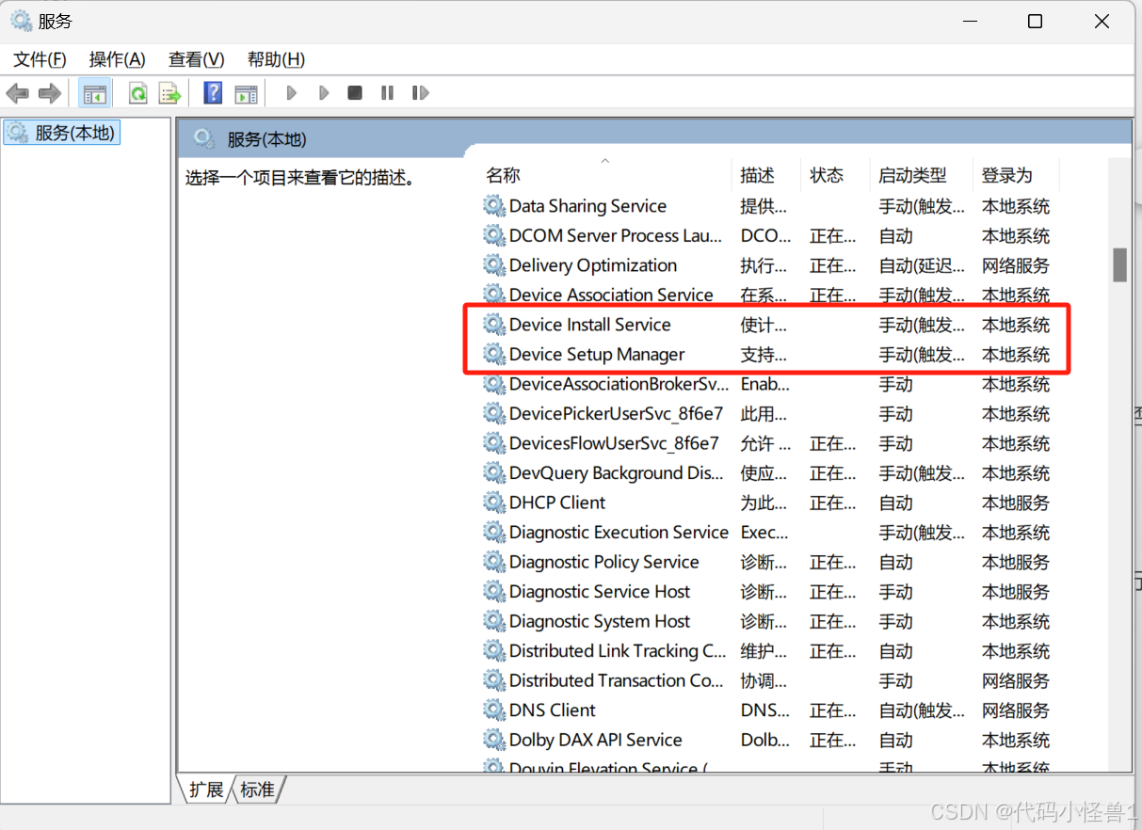Select the DCOM Server Process Lau... service

tap(616, 236)
